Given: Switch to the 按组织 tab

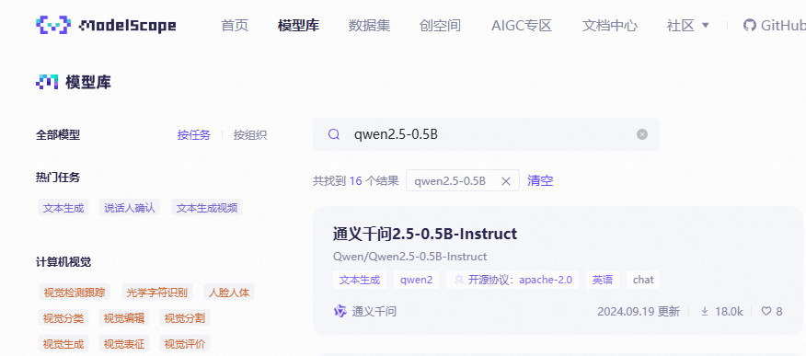Looking at the screenshot, I should pyautogui.click(x=250, y=135).
